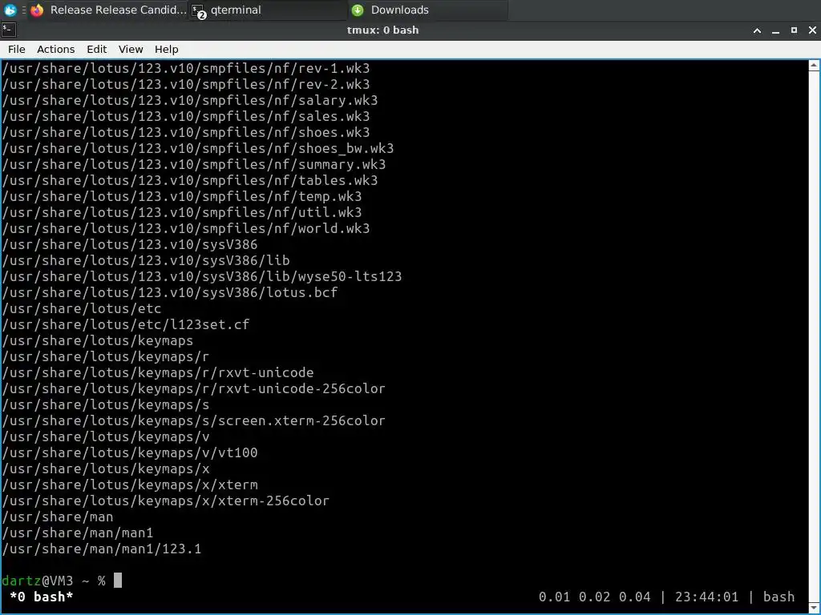Click the line ending in nf/shoes.wk3
This screenshot has width=821, height=615.
[x=186, y=132]
